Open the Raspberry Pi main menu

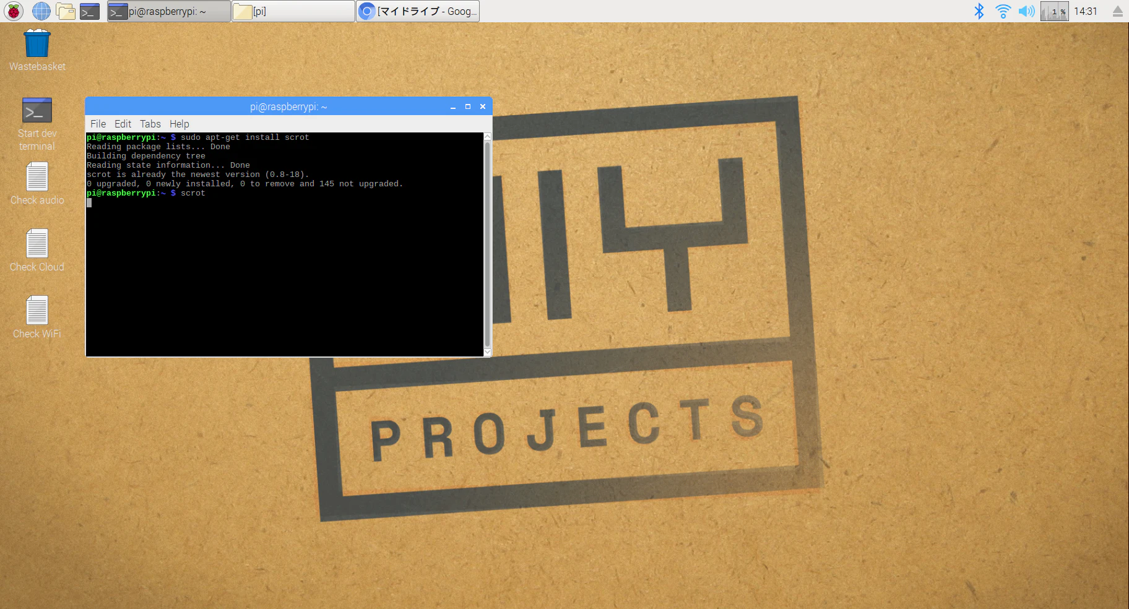point(14,11)
